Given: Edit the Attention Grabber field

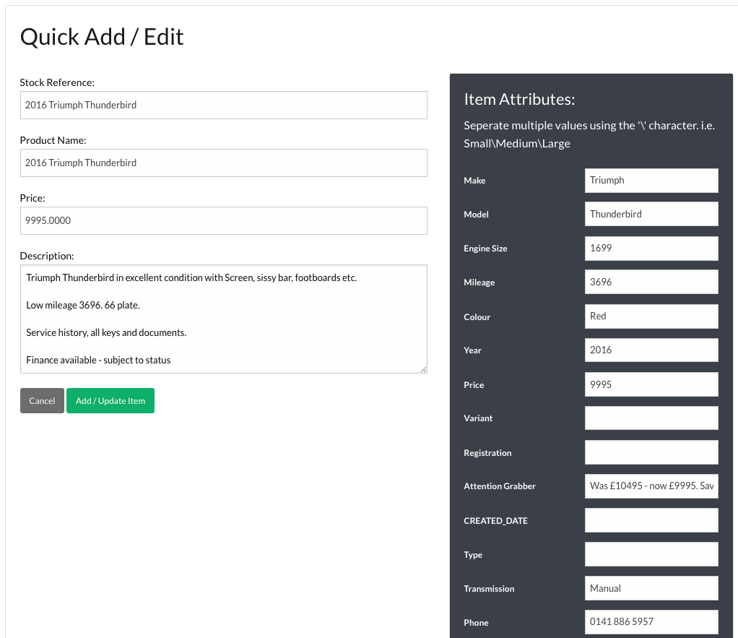Looking at the screenshot, I should click(651, 486).
